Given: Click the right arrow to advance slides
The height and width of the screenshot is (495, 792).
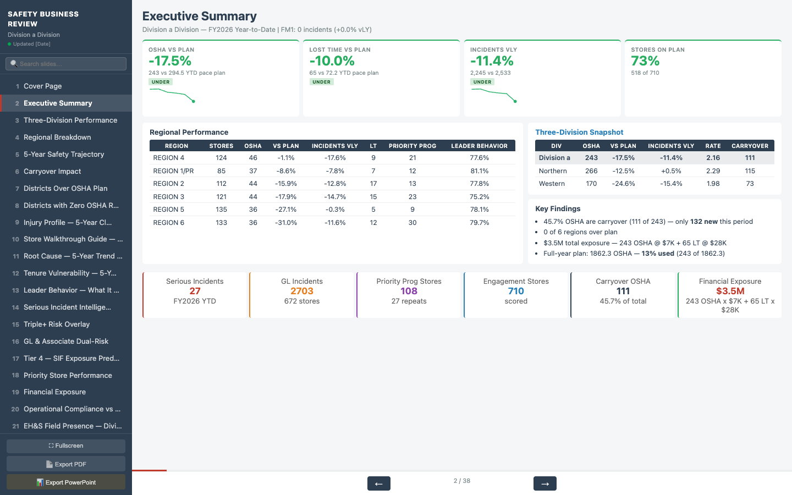Looking at the screenshot, I should tap(544, 483).
